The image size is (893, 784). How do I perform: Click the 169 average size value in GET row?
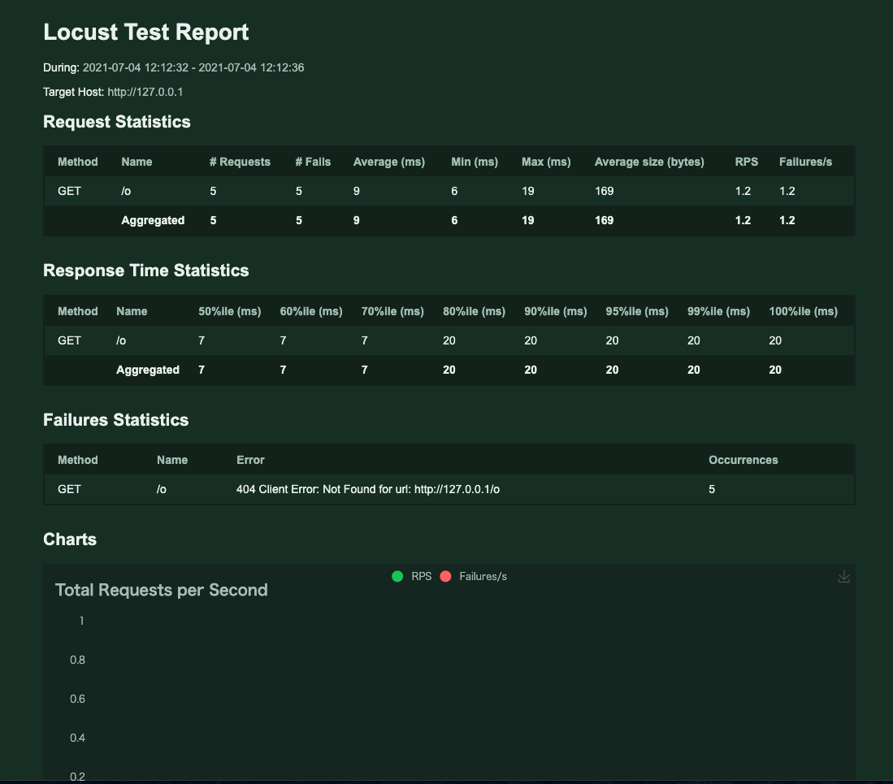click(x=605, y=191)
